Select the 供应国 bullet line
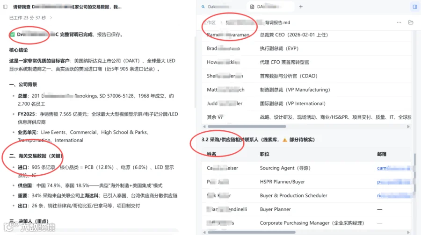The height and width of the screenshot is (235, 421). [90, 185]
